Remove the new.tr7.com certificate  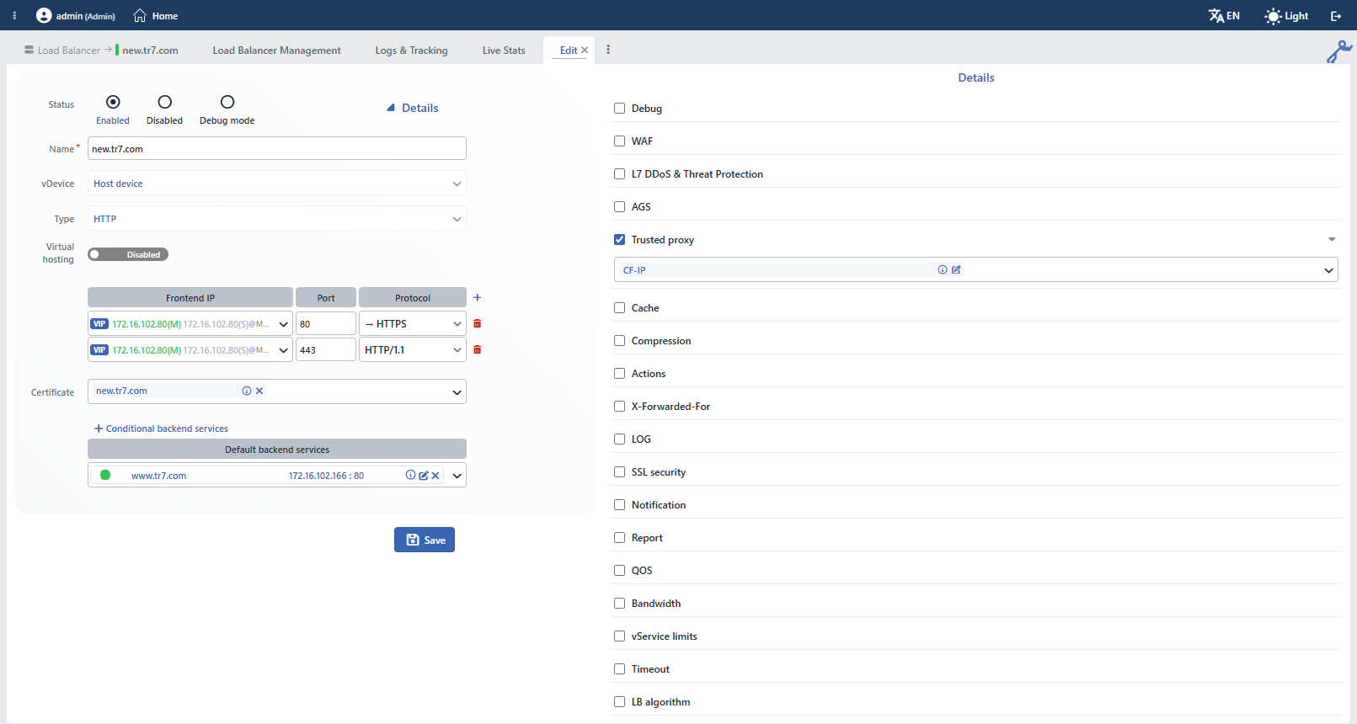click(x=259, y=391)
